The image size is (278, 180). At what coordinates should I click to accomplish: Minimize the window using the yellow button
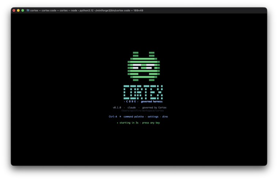click(18, 11)
